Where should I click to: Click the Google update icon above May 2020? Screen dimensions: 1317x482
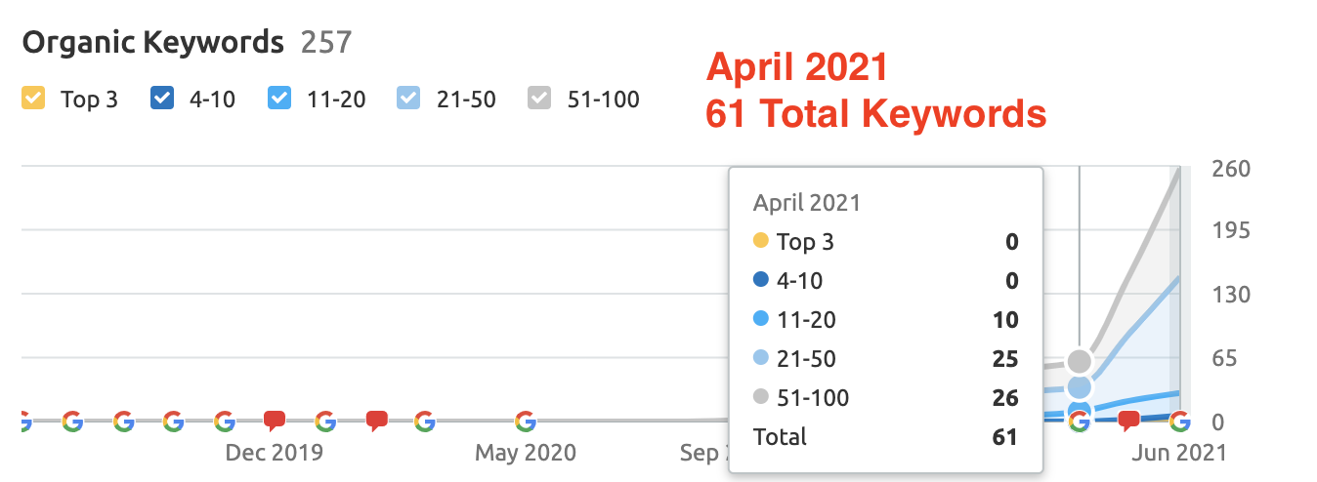pos(525,422)
